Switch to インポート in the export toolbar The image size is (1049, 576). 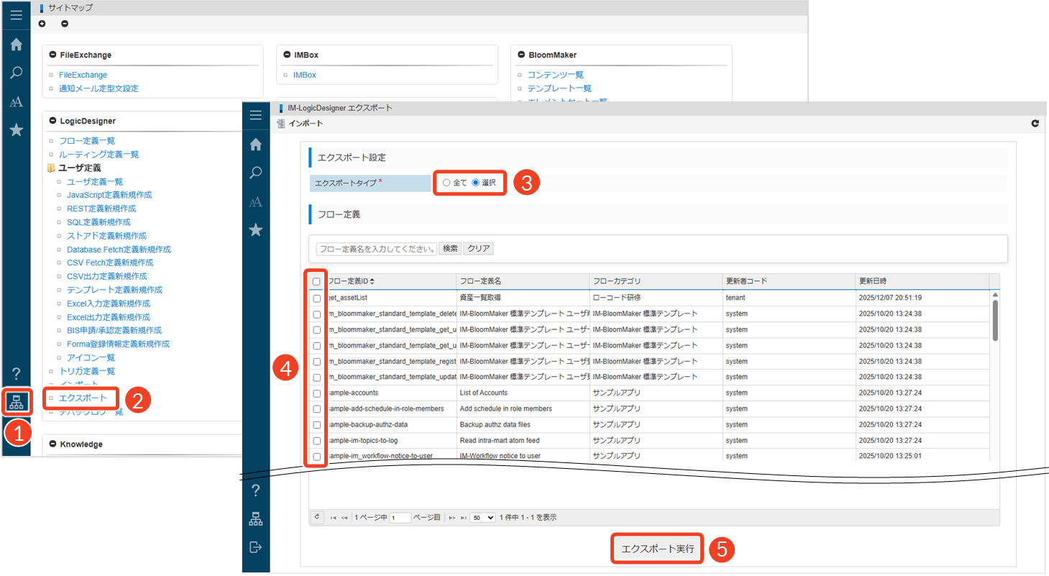point(301,124)
